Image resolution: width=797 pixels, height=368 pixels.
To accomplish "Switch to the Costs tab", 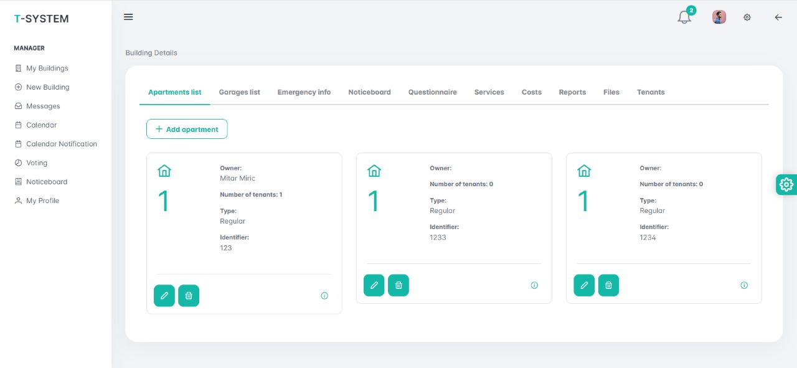I will (x=531, y=92).
